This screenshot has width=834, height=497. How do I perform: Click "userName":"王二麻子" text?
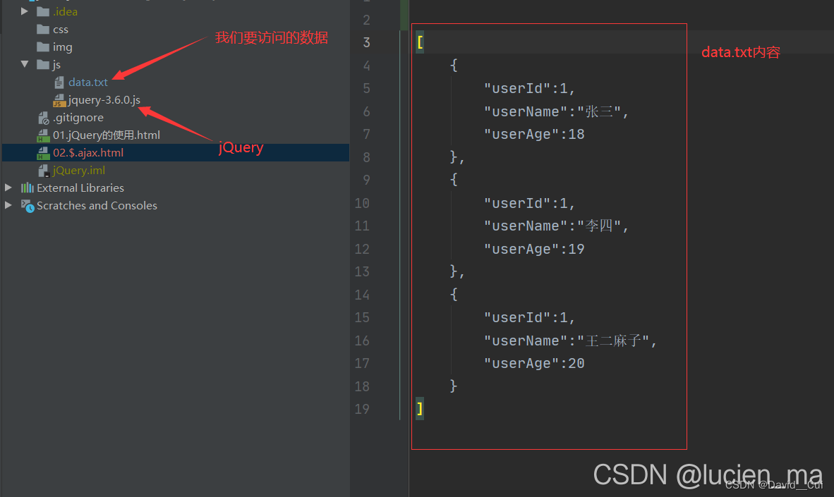[567, 340]
